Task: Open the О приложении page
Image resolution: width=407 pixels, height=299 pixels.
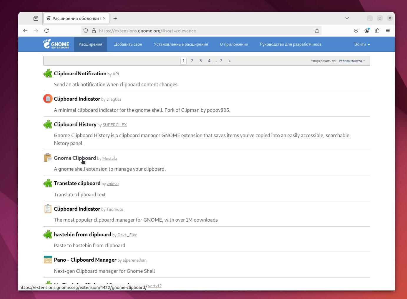Action: [x=234, y=44]
